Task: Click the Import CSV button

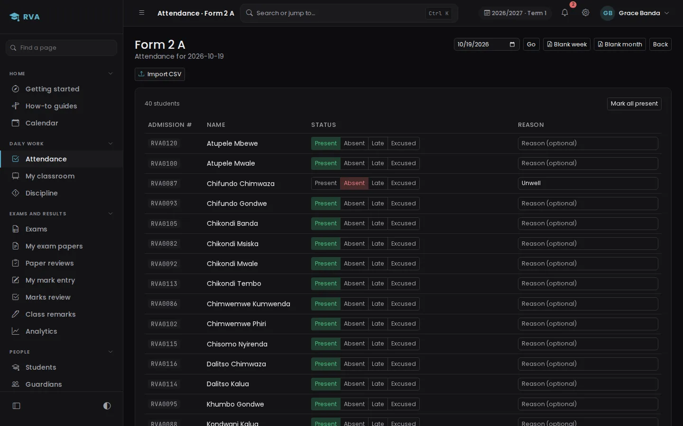Action: coord(160,74)
